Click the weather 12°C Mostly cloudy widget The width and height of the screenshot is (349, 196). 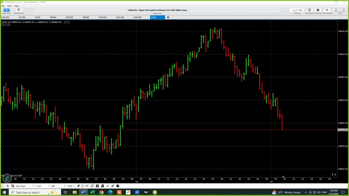coord(286,192)
